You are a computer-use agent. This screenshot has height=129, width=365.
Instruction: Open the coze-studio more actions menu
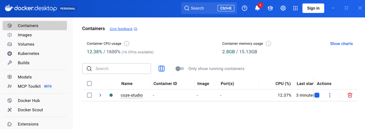[330, 95]
